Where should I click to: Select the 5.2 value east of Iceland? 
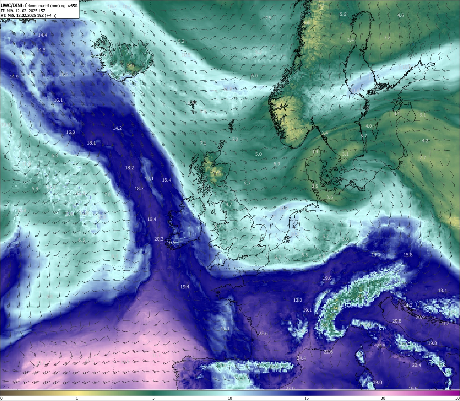[181, 41]
